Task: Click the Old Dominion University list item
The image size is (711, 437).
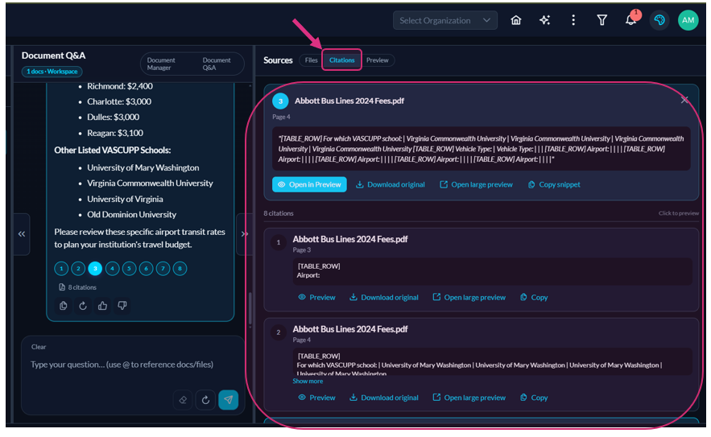Action: 131,214
